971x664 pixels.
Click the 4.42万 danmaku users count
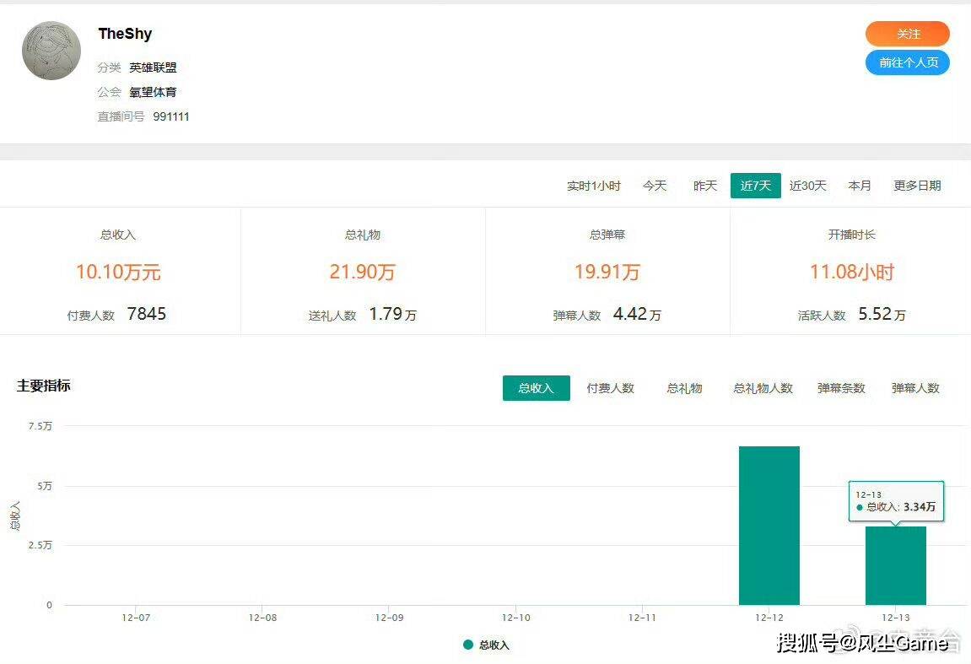click(x=637, y=314)
